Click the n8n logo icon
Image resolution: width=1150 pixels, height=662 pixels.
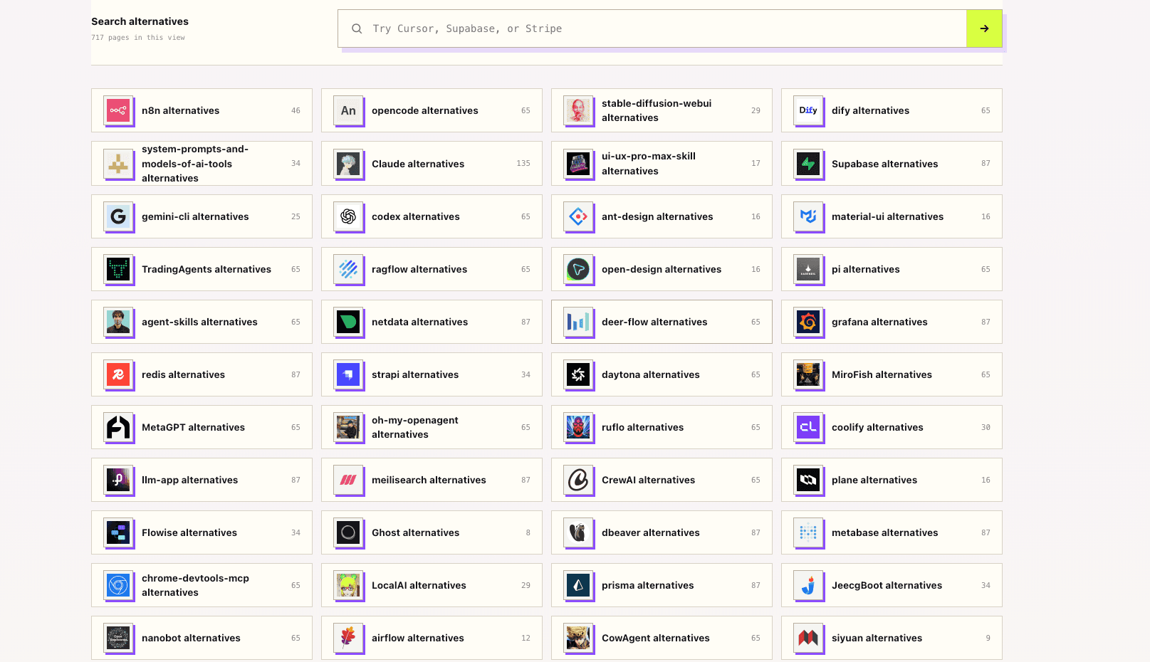(118, 110)
